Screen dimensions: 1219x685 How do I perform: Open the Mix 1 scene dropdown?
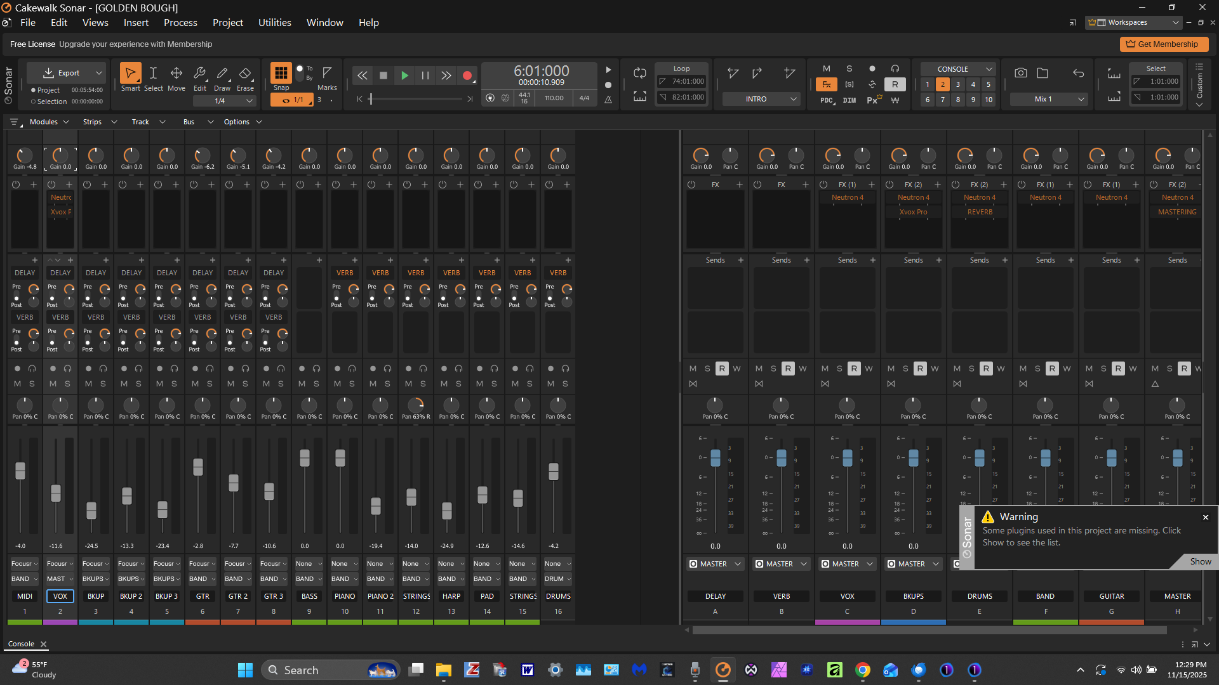coord(1049,99)
